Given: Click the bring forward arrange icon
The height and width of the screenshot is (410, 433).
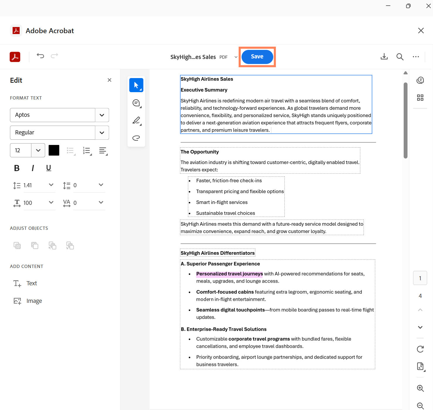Looking at the screenshot, I should (17, 245).
